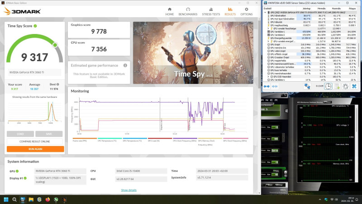Toggle Auto fan speed in MSI Afterburner
The width and height of the screenshot is (362, 204).
276,171
